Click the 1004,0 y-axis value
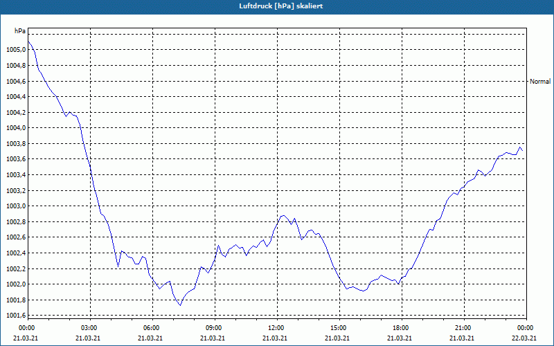This screenshot has height=346, width=554. (16, 128)
